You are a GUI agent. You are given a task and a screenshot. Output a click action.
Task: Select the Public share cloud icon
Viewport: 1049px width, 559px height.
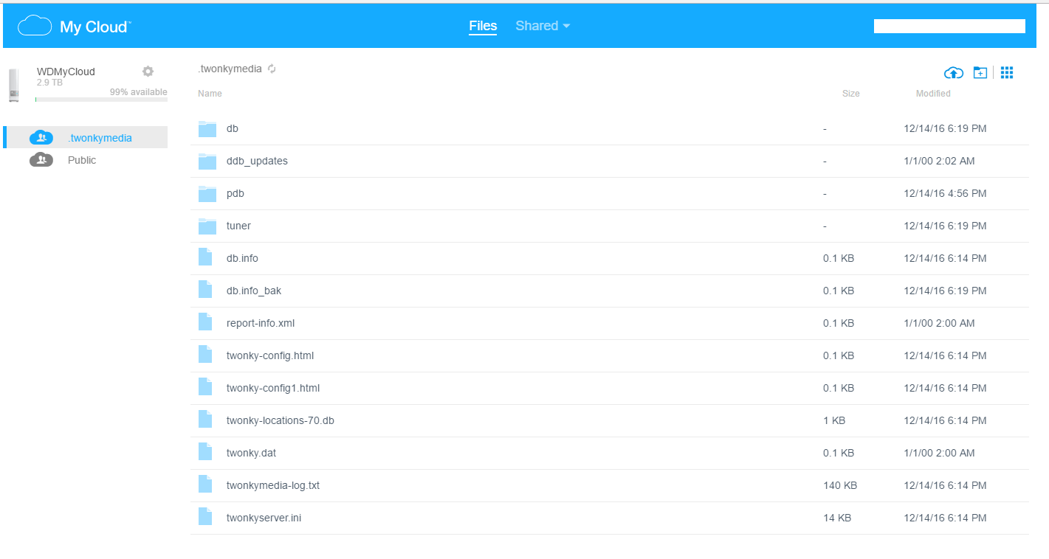(41, 159)
